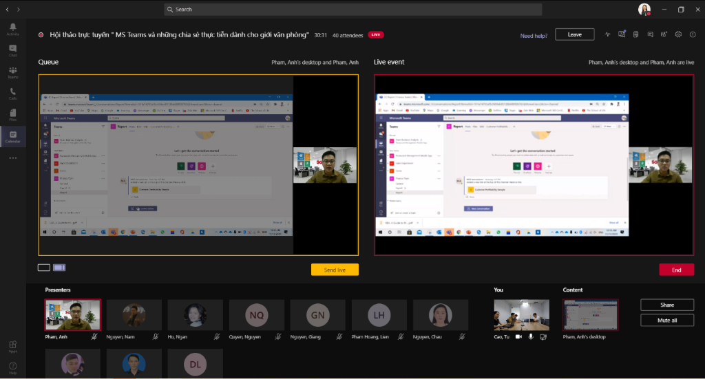Toggle mute for Nguyen, Giang
The image size is (705, 379).
click(339, 336)
